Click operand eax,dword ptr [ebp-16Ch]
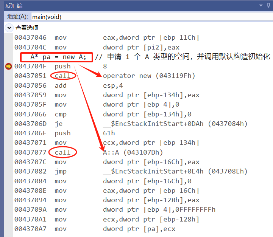 click(151, 191)
